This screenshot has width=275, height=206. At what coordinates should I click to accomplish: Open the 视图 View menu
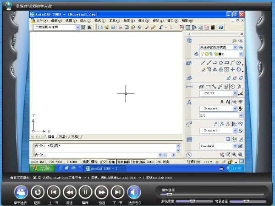pyautogui.click(x=71, y=21)
